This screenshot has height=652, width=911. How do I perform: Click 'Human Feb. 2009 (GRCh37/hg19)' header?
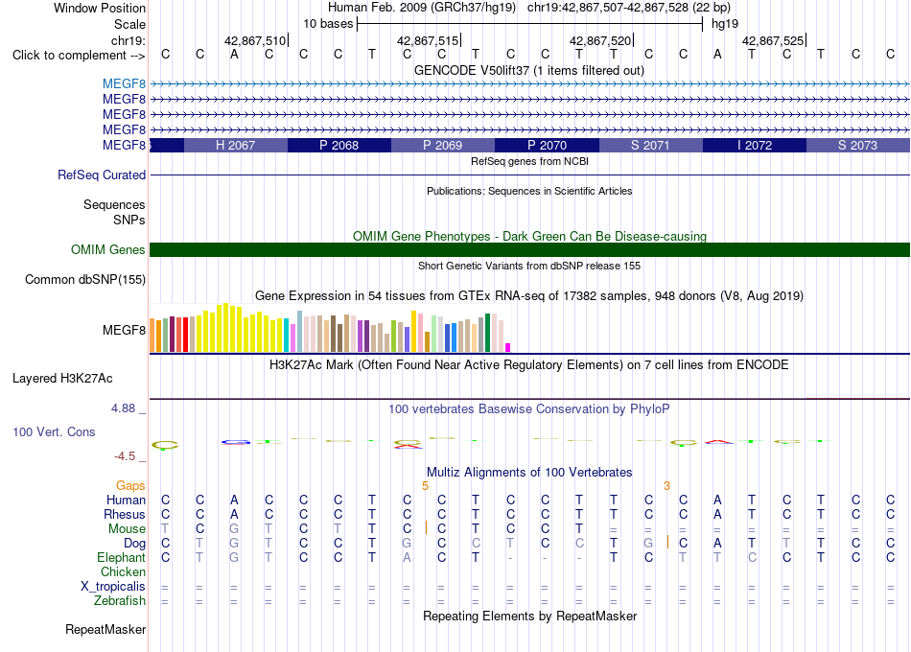click(422, 8)
